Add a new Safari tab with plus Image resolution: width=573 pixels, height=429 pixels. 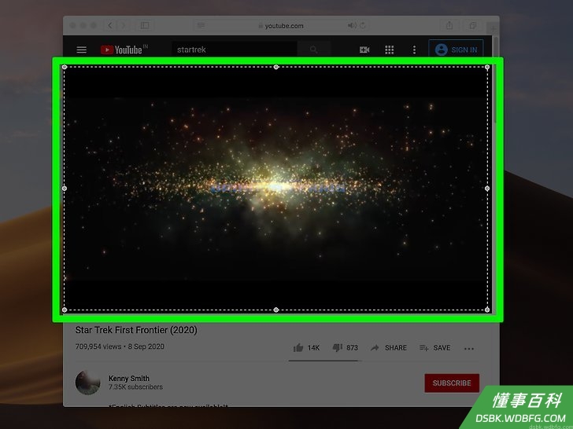coord(492,28)
